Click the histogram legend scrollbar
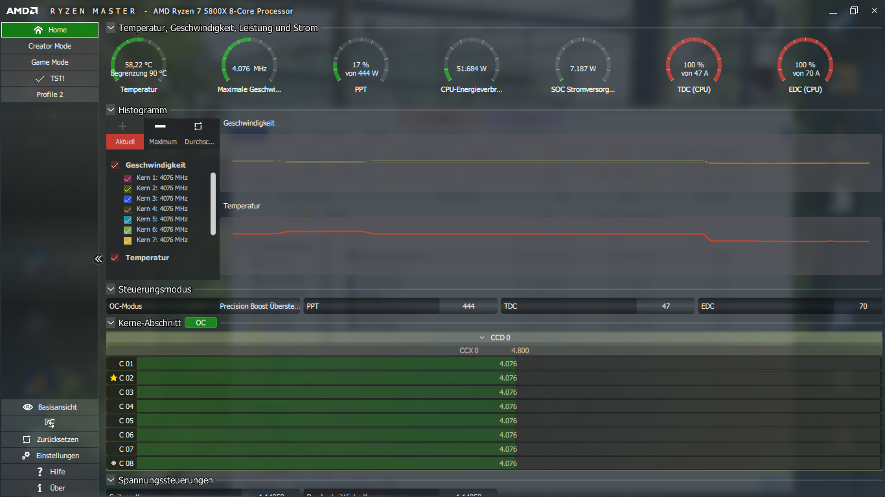This screenshot has width=885, height=497. pos(213,203)
